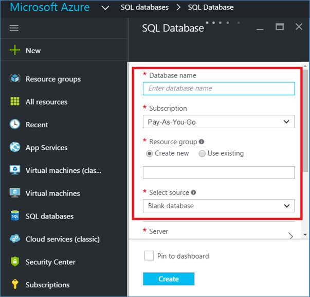
Task: Open All resources grid icon
Action: [15, 102]
